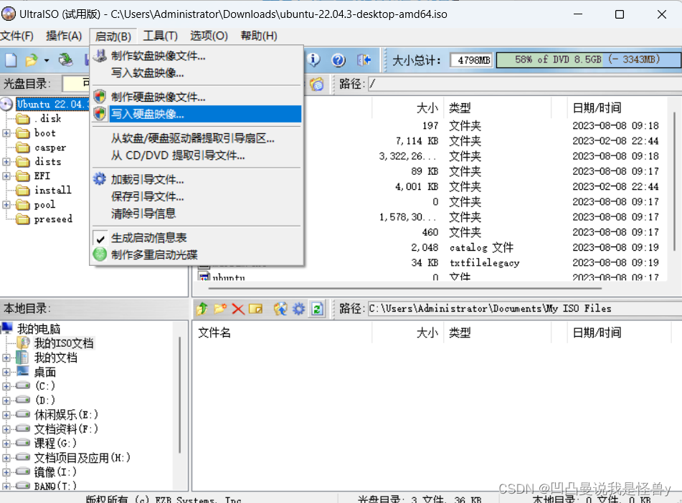Viewport: 682px width, 503px height.
Task: Click shield icon next to 写入硬盘映像
Action: (100, 113)
